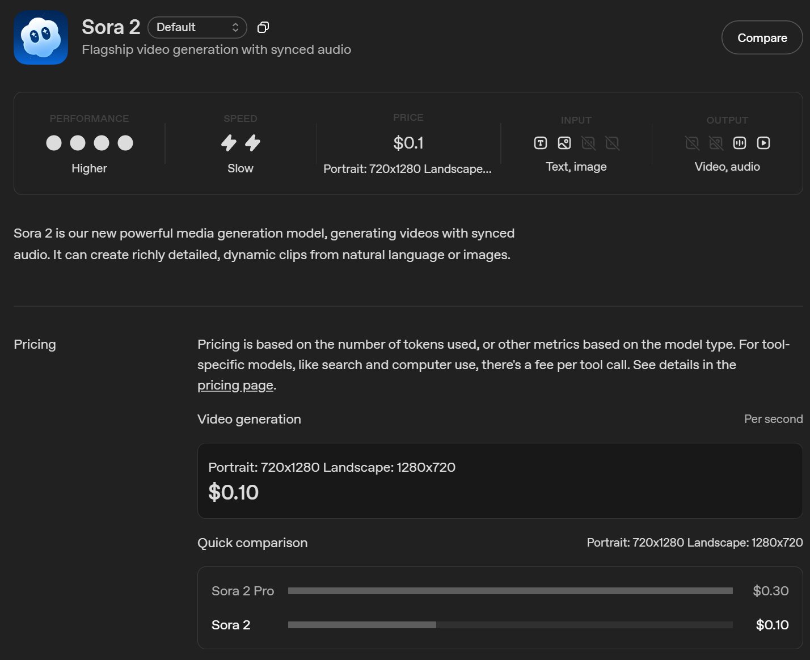The width and height of the screenshot is (810, 660).
Task: Click the Sora 2 Pro comparison bar
Action: pyautogui.click(x=510, y=591)
